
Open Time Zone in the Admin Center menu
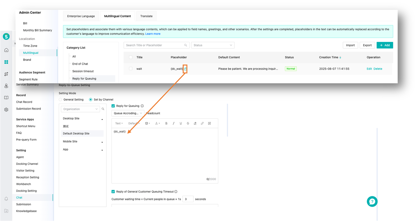coord(30,46)
